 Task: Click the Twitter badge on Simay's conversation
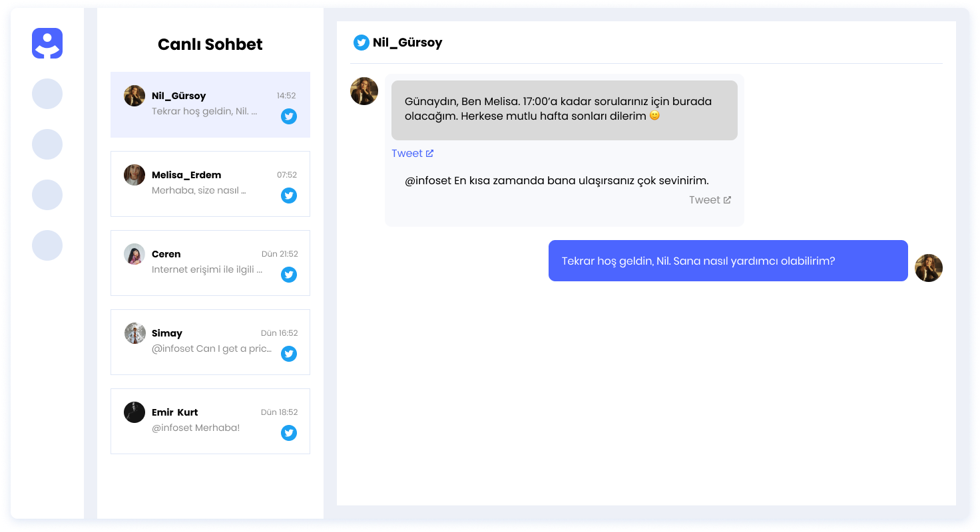(x=289, y=354)
